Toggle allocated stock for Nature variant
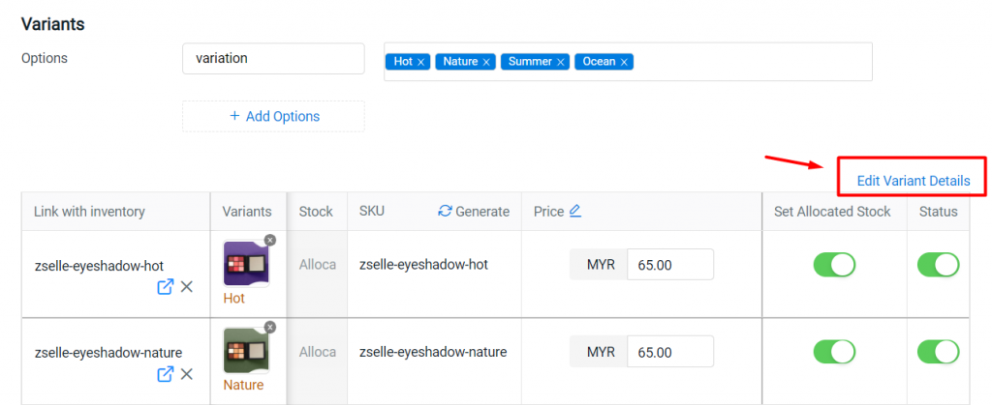Viewport: 992px width, 405px height. 834,352
